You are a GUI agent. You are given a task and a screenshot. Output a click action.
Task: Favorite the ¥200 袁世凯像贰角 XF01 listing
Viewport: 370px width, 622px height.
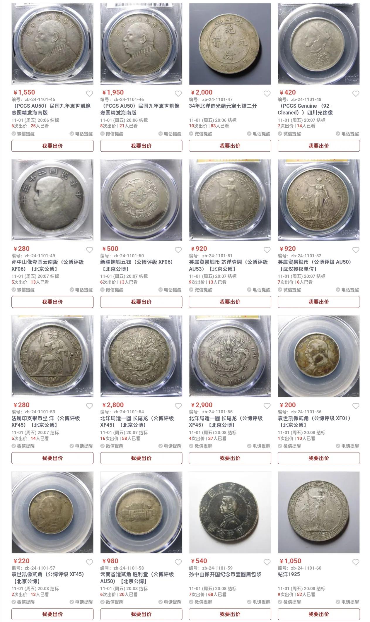pyautogui.click(x=356, y=406)
